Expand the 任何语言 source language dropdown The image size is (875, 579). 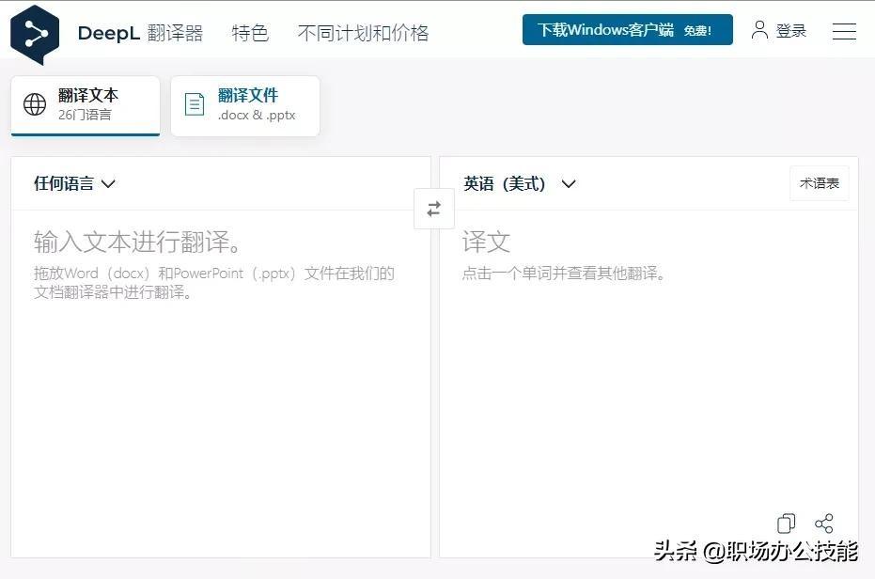click(x=74, y=183)
